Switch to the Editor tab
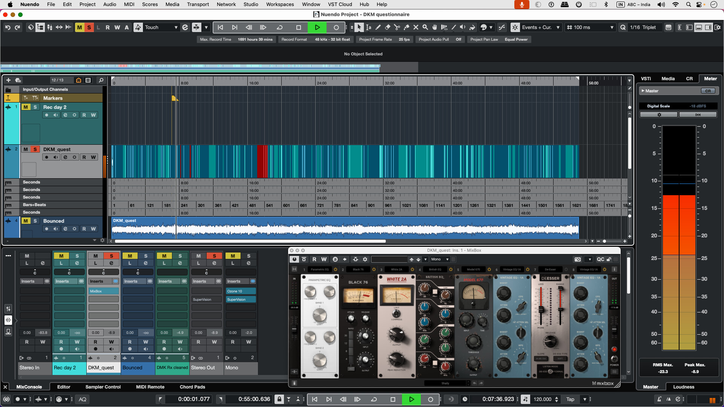 pyautogui.click(x=64, y=387)
